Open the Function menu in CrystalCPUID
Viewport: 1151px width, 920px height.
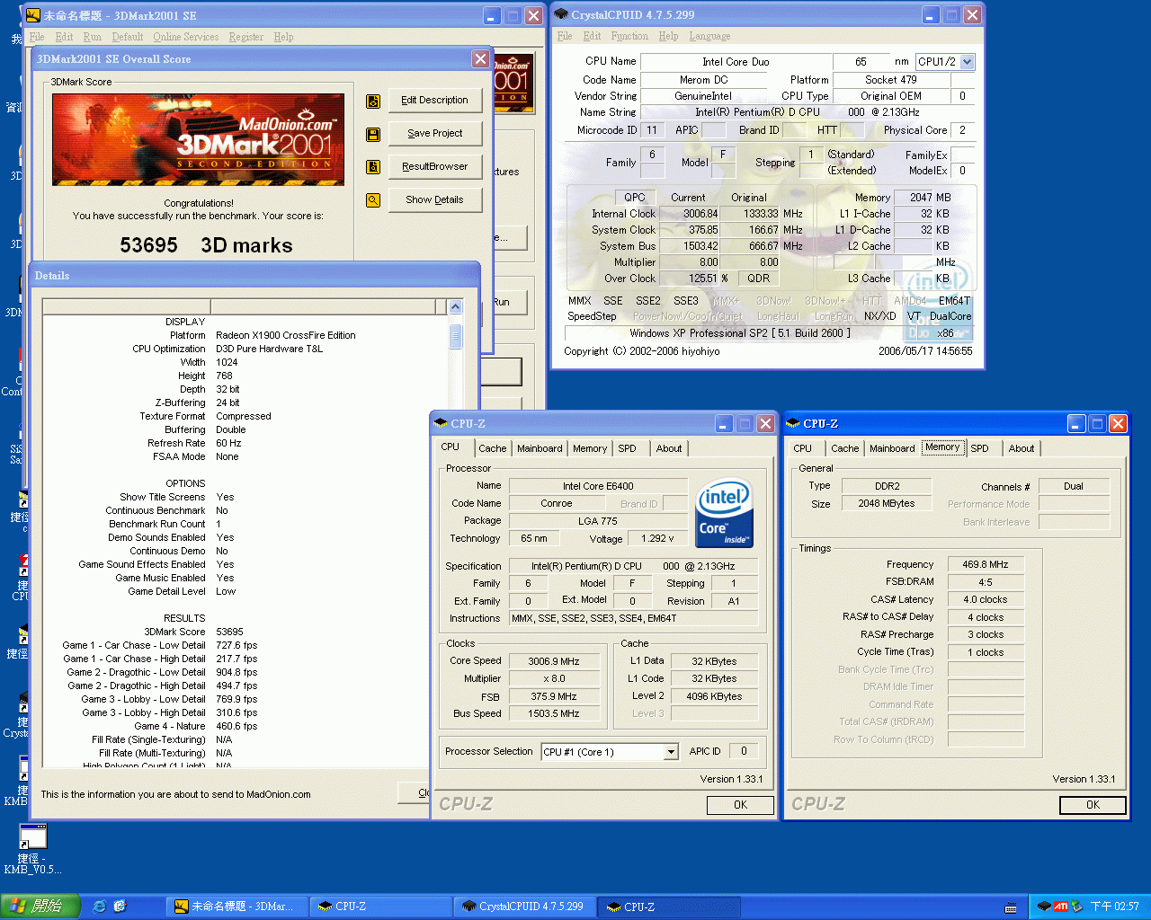629,36
